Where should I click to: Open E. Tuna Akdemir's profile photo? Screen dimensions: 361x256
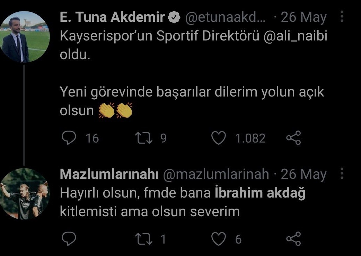24,37
